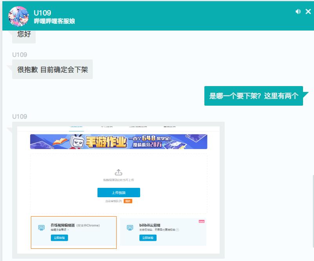The width and height of the screenshot is (314, 261).
Task: Mute chat sound with speaker icon
Action: point(298,12)
